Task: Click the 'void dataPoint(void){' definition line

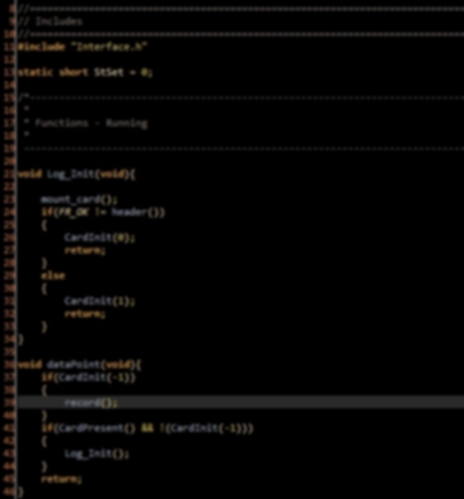Action: click(x=80, y=364)
